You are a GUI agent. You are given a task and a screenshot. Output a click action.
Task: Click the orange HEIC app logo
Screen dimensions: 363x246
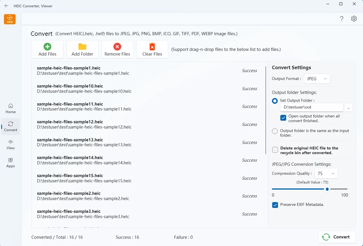point(10,19)
